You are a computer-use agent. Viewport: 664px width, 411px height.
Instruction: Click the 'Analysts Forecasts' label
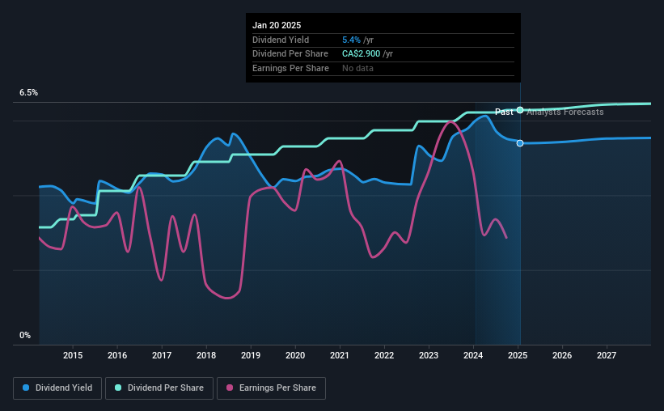(x=565, y=112)
